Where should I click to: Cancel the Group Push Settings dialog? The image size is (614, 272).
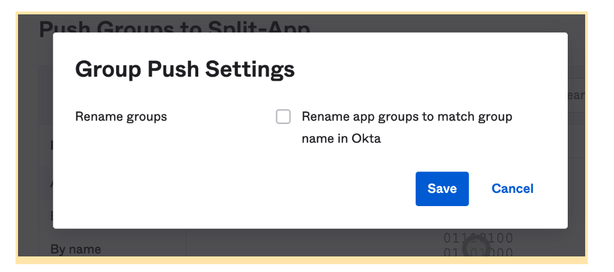point(512,189)
